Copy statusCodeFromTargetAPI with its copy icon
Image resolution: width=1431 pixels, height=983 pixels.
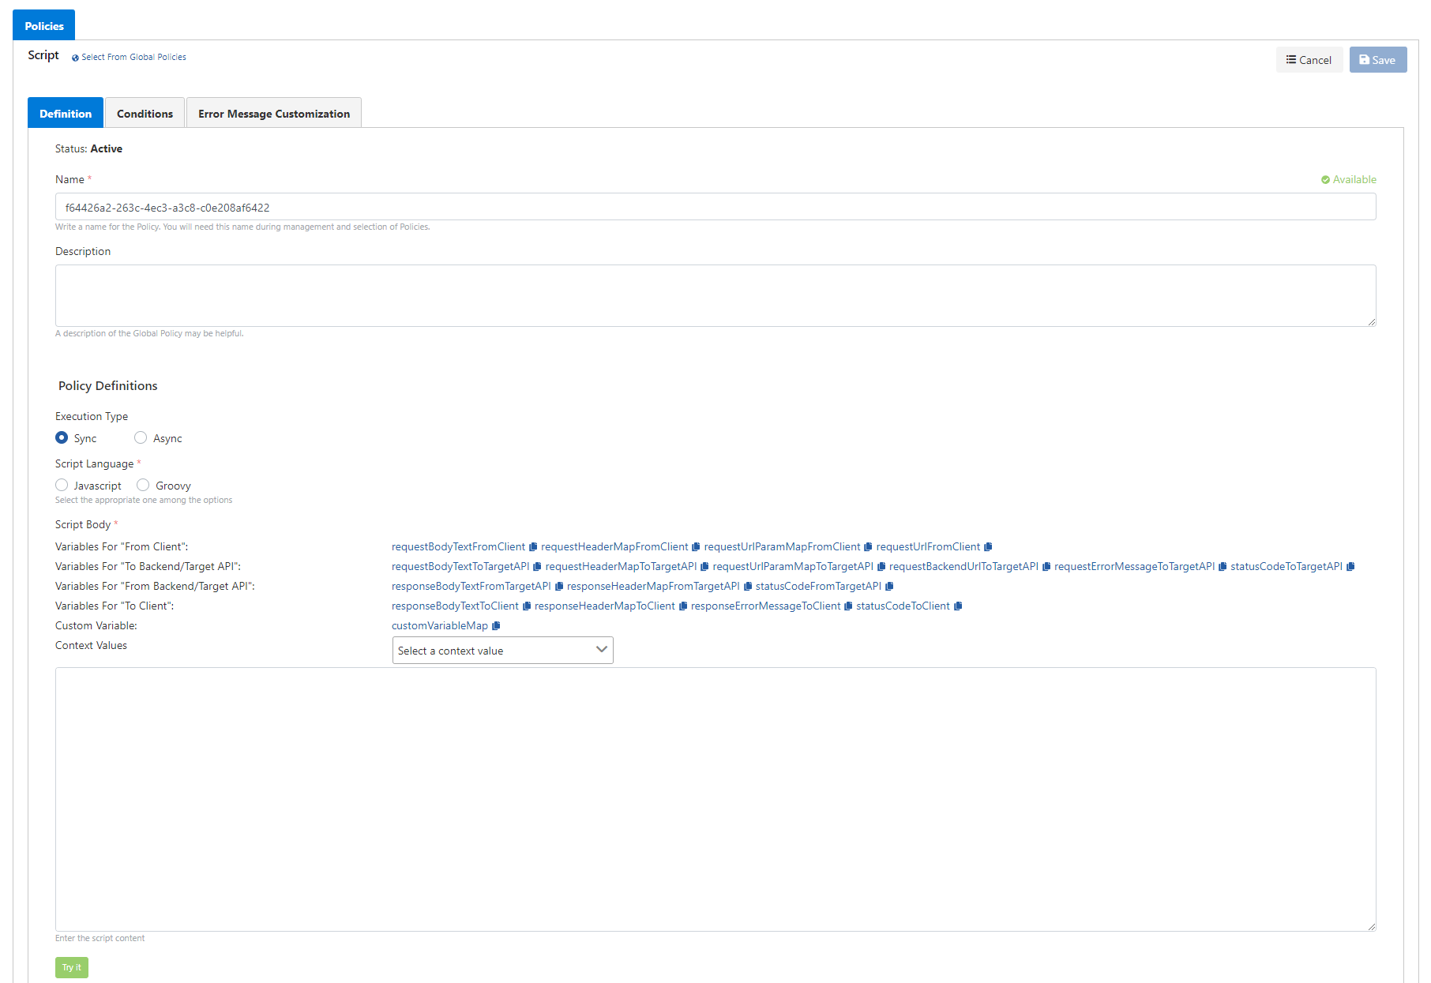(x=889, y=587)
